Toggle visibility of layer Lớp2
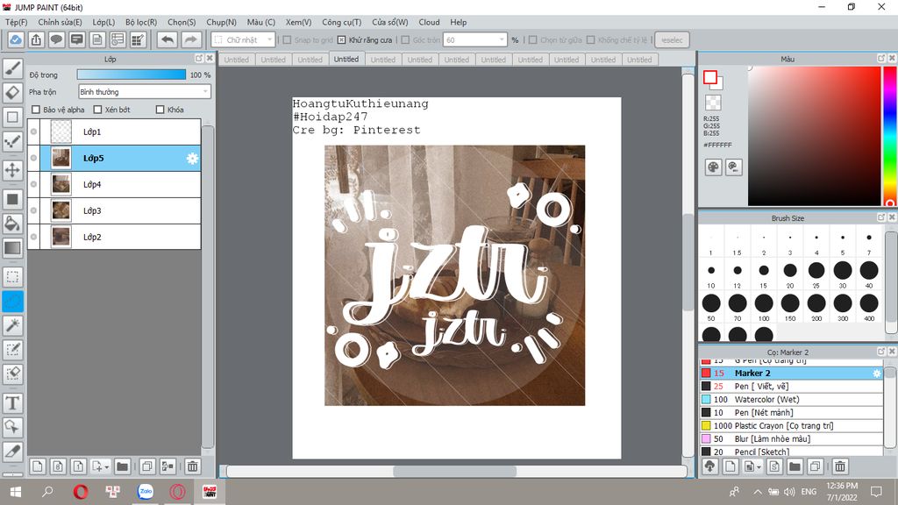The height and width of the screenshot is (505, 898). tap(34, 237)
